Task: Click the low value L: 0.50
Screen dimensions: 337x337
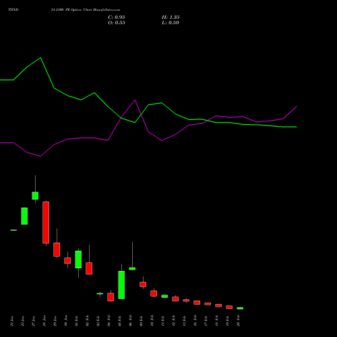Action: click(x=171, y=23)
